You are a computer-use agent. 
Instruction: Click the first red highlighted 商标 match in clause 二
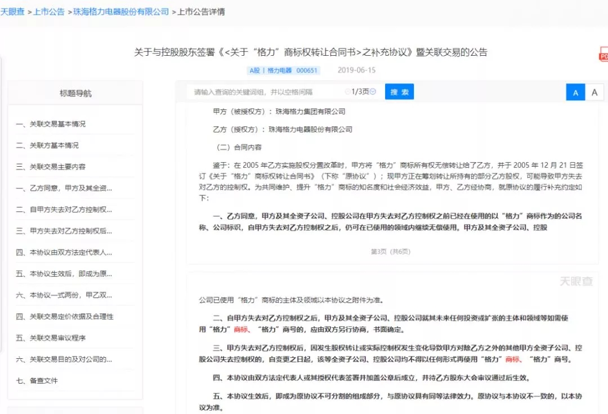tap(240, 330)
